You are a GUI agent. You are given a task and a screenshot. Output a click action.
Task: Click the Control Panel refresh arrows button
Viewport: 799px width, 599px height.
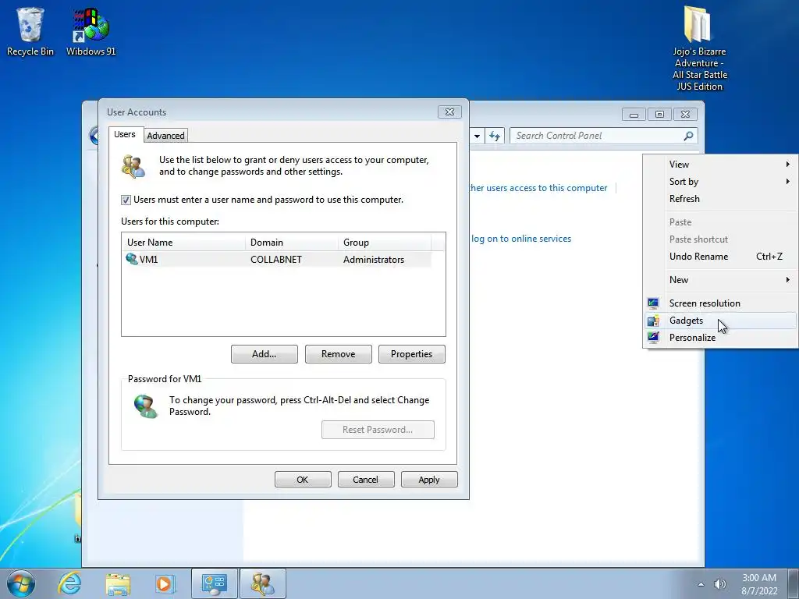click(494, 136)
